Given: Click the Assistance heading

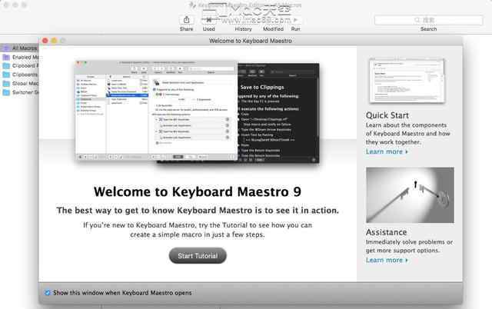Looking at the screenshot, I should point(386,232).
